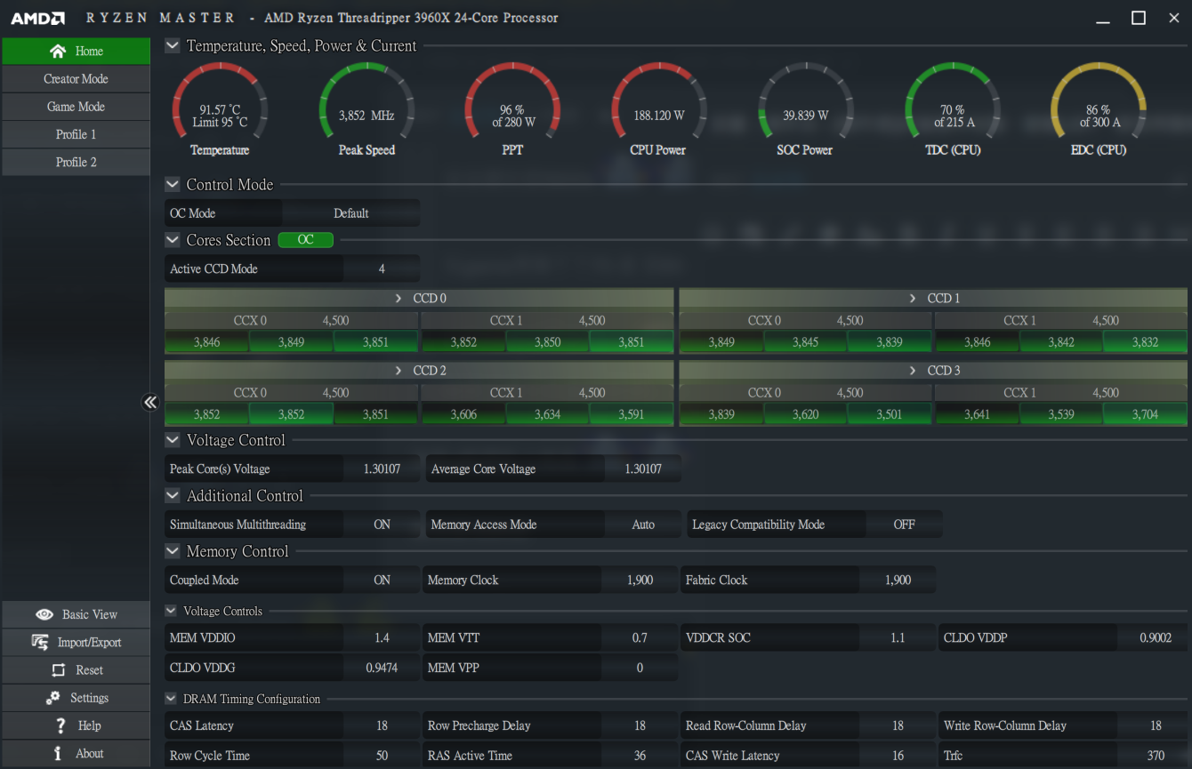
Task: Click Memory Clock value 1,900
Action: (x=640, y=580)
